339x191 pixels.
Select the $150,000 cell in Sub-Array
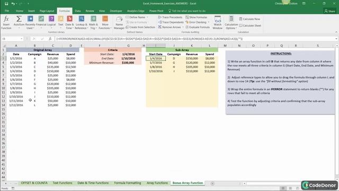(x=192, y=58)
